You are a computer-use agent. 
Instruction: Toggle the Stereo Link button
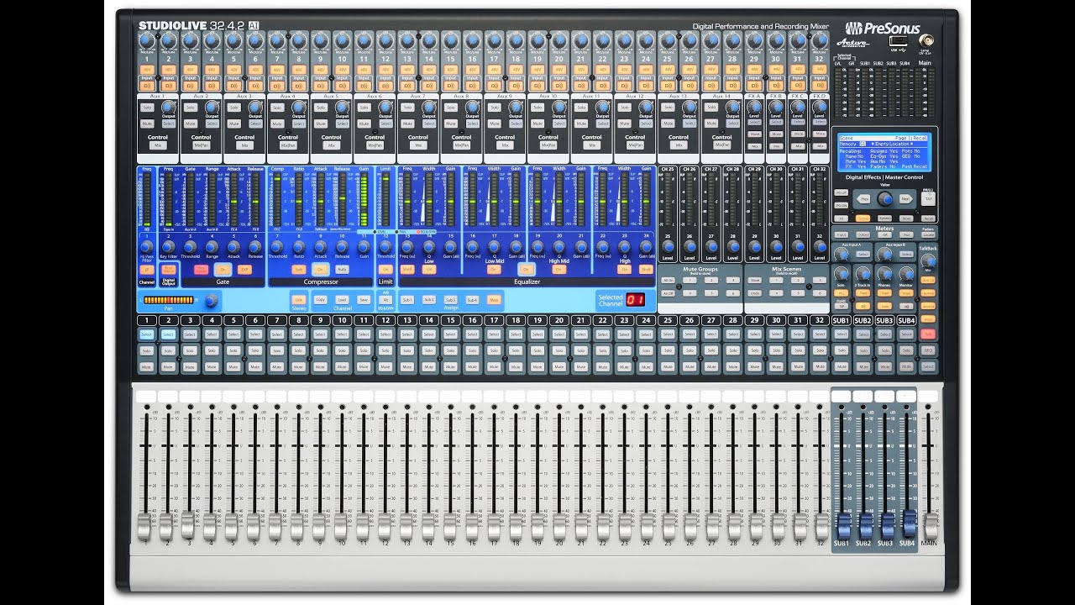(298, 300)
